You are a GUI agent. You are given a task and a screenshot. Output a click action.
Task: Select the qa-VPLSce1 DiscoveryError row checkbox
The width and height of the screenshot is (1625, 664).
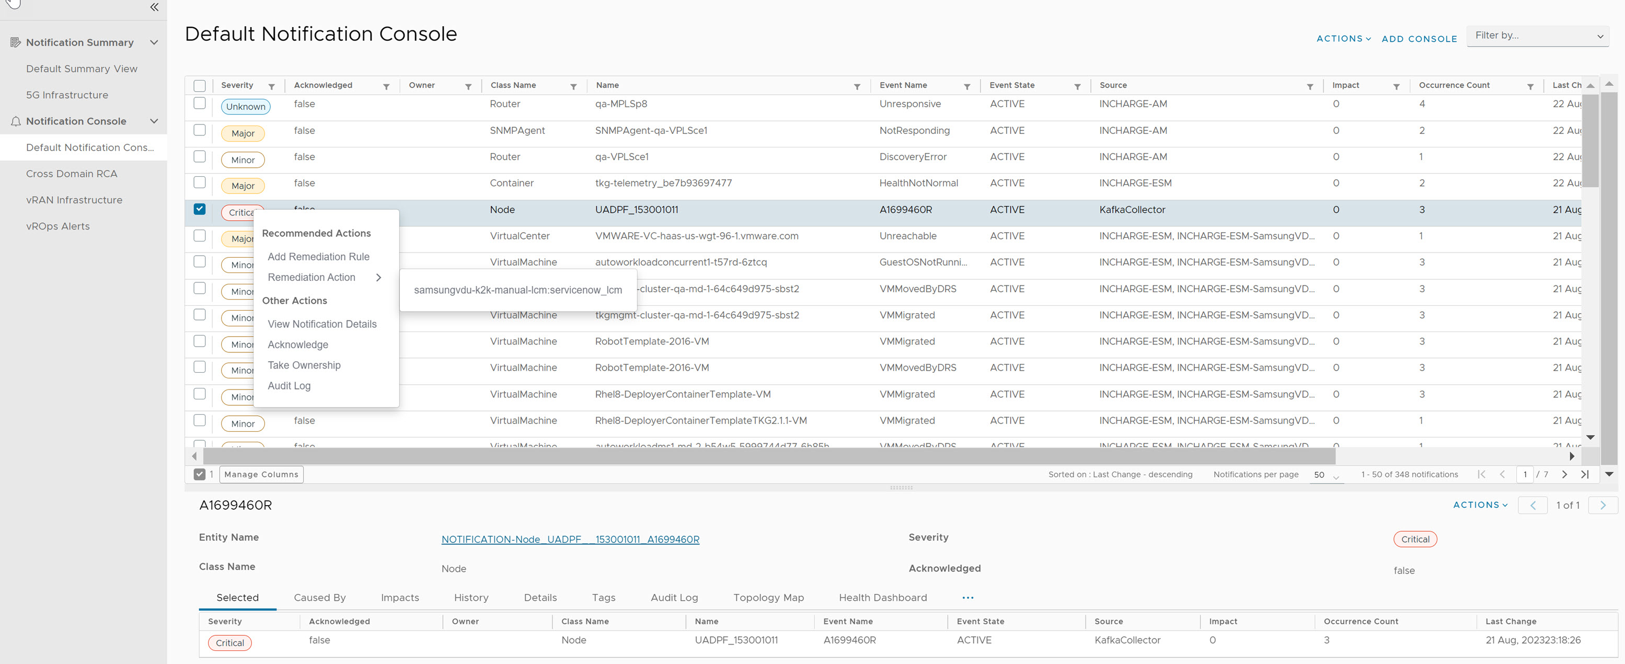pyautogui.click(x=200, y=156)
